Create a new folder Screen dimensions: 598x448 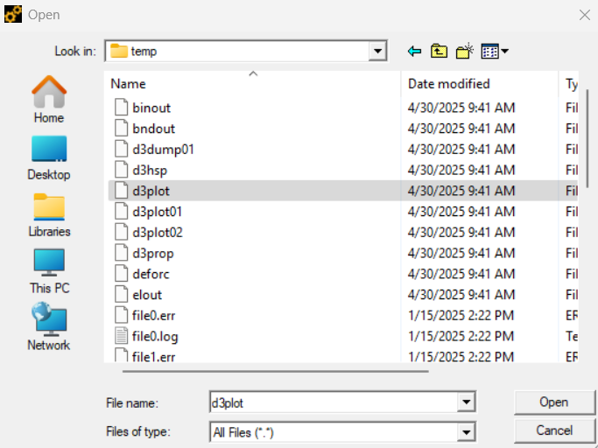pyautogui.click(x=464, y=52)
